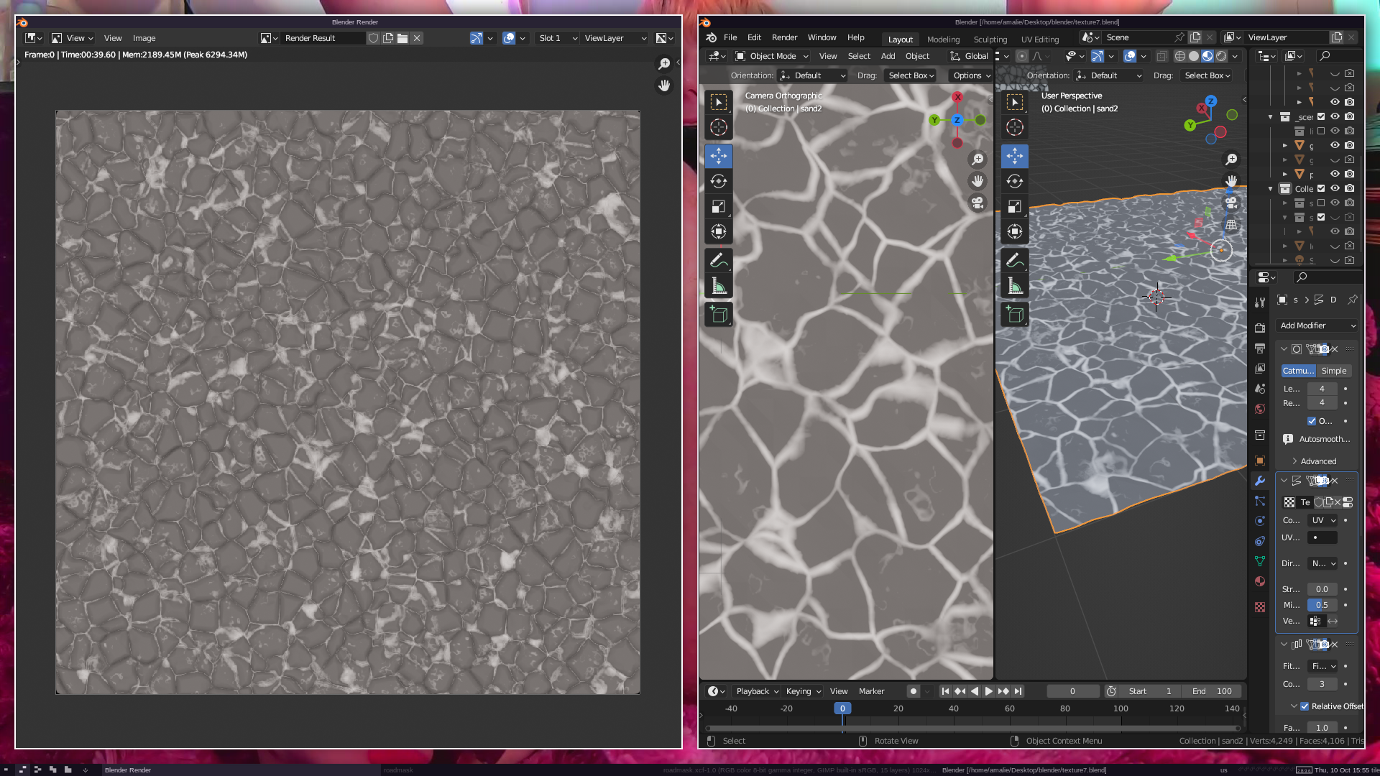This screenshot has width=1380, height=776.
Task: Toggle eye visibility for Collection in outliner
Action: [1335, 188]
